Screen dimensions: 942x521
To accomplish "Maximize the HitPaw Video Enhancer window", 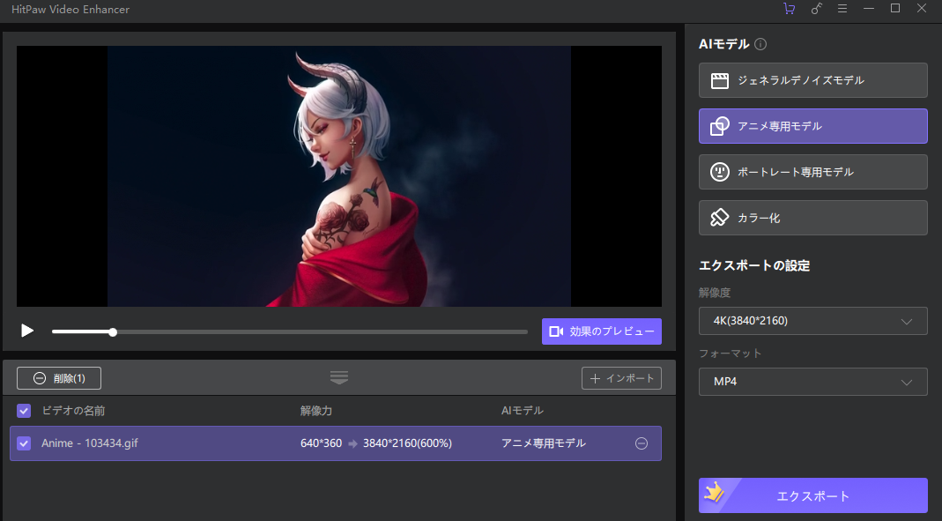I will tap(895, 8).
